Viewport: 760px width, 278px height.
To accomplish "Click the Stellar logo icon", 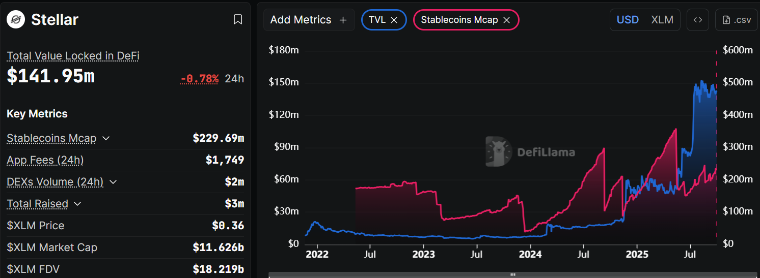I will 16,20.
